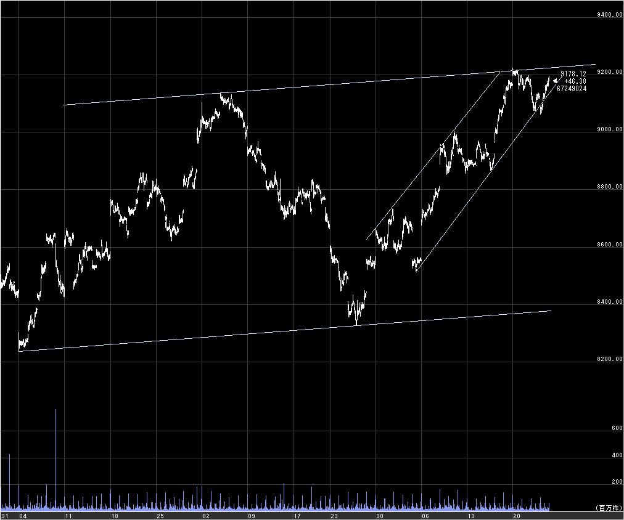
Task: Select date label 31 on time axis
Action: 4,516
